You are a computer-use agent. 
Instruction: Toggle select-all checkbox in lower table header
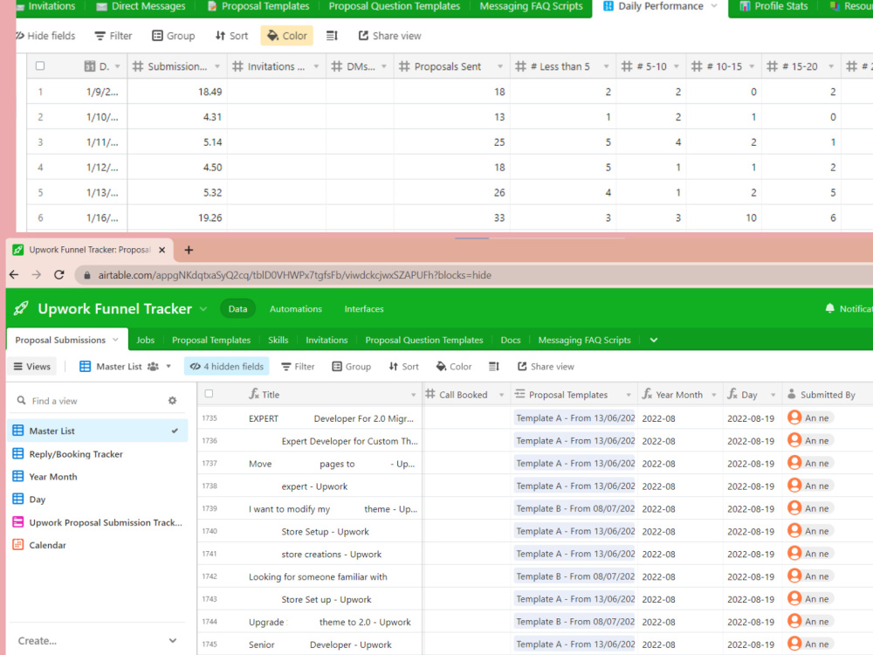(x=209, y=394)
